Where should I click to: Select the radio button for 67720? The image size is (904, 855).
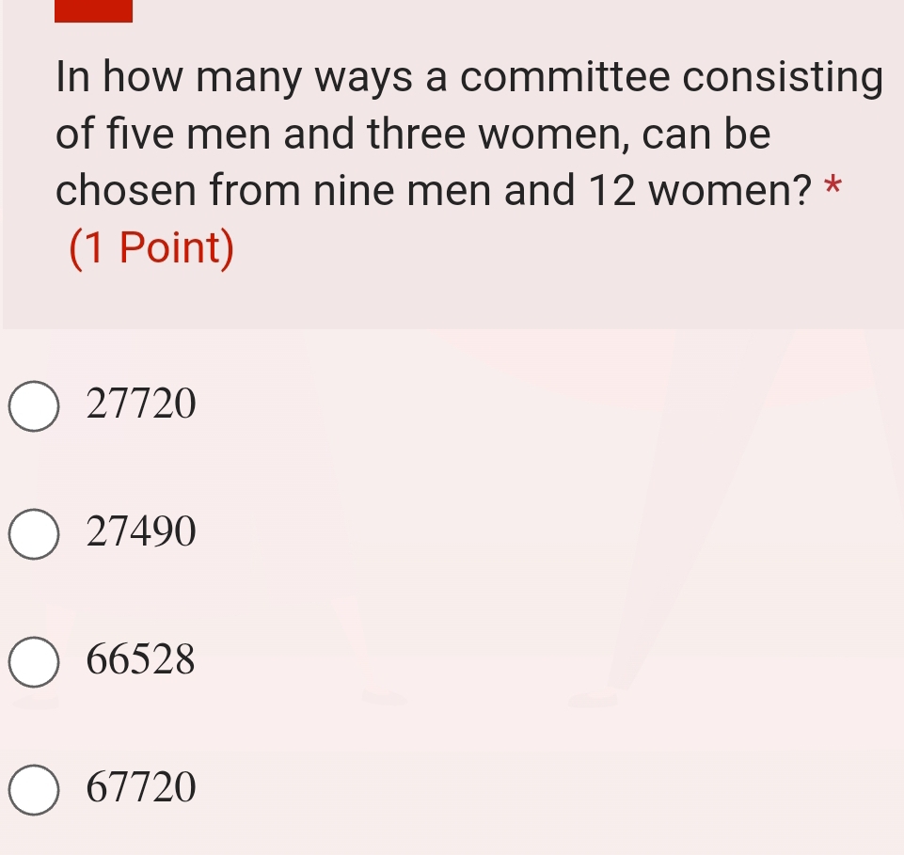tap(33, 787)
